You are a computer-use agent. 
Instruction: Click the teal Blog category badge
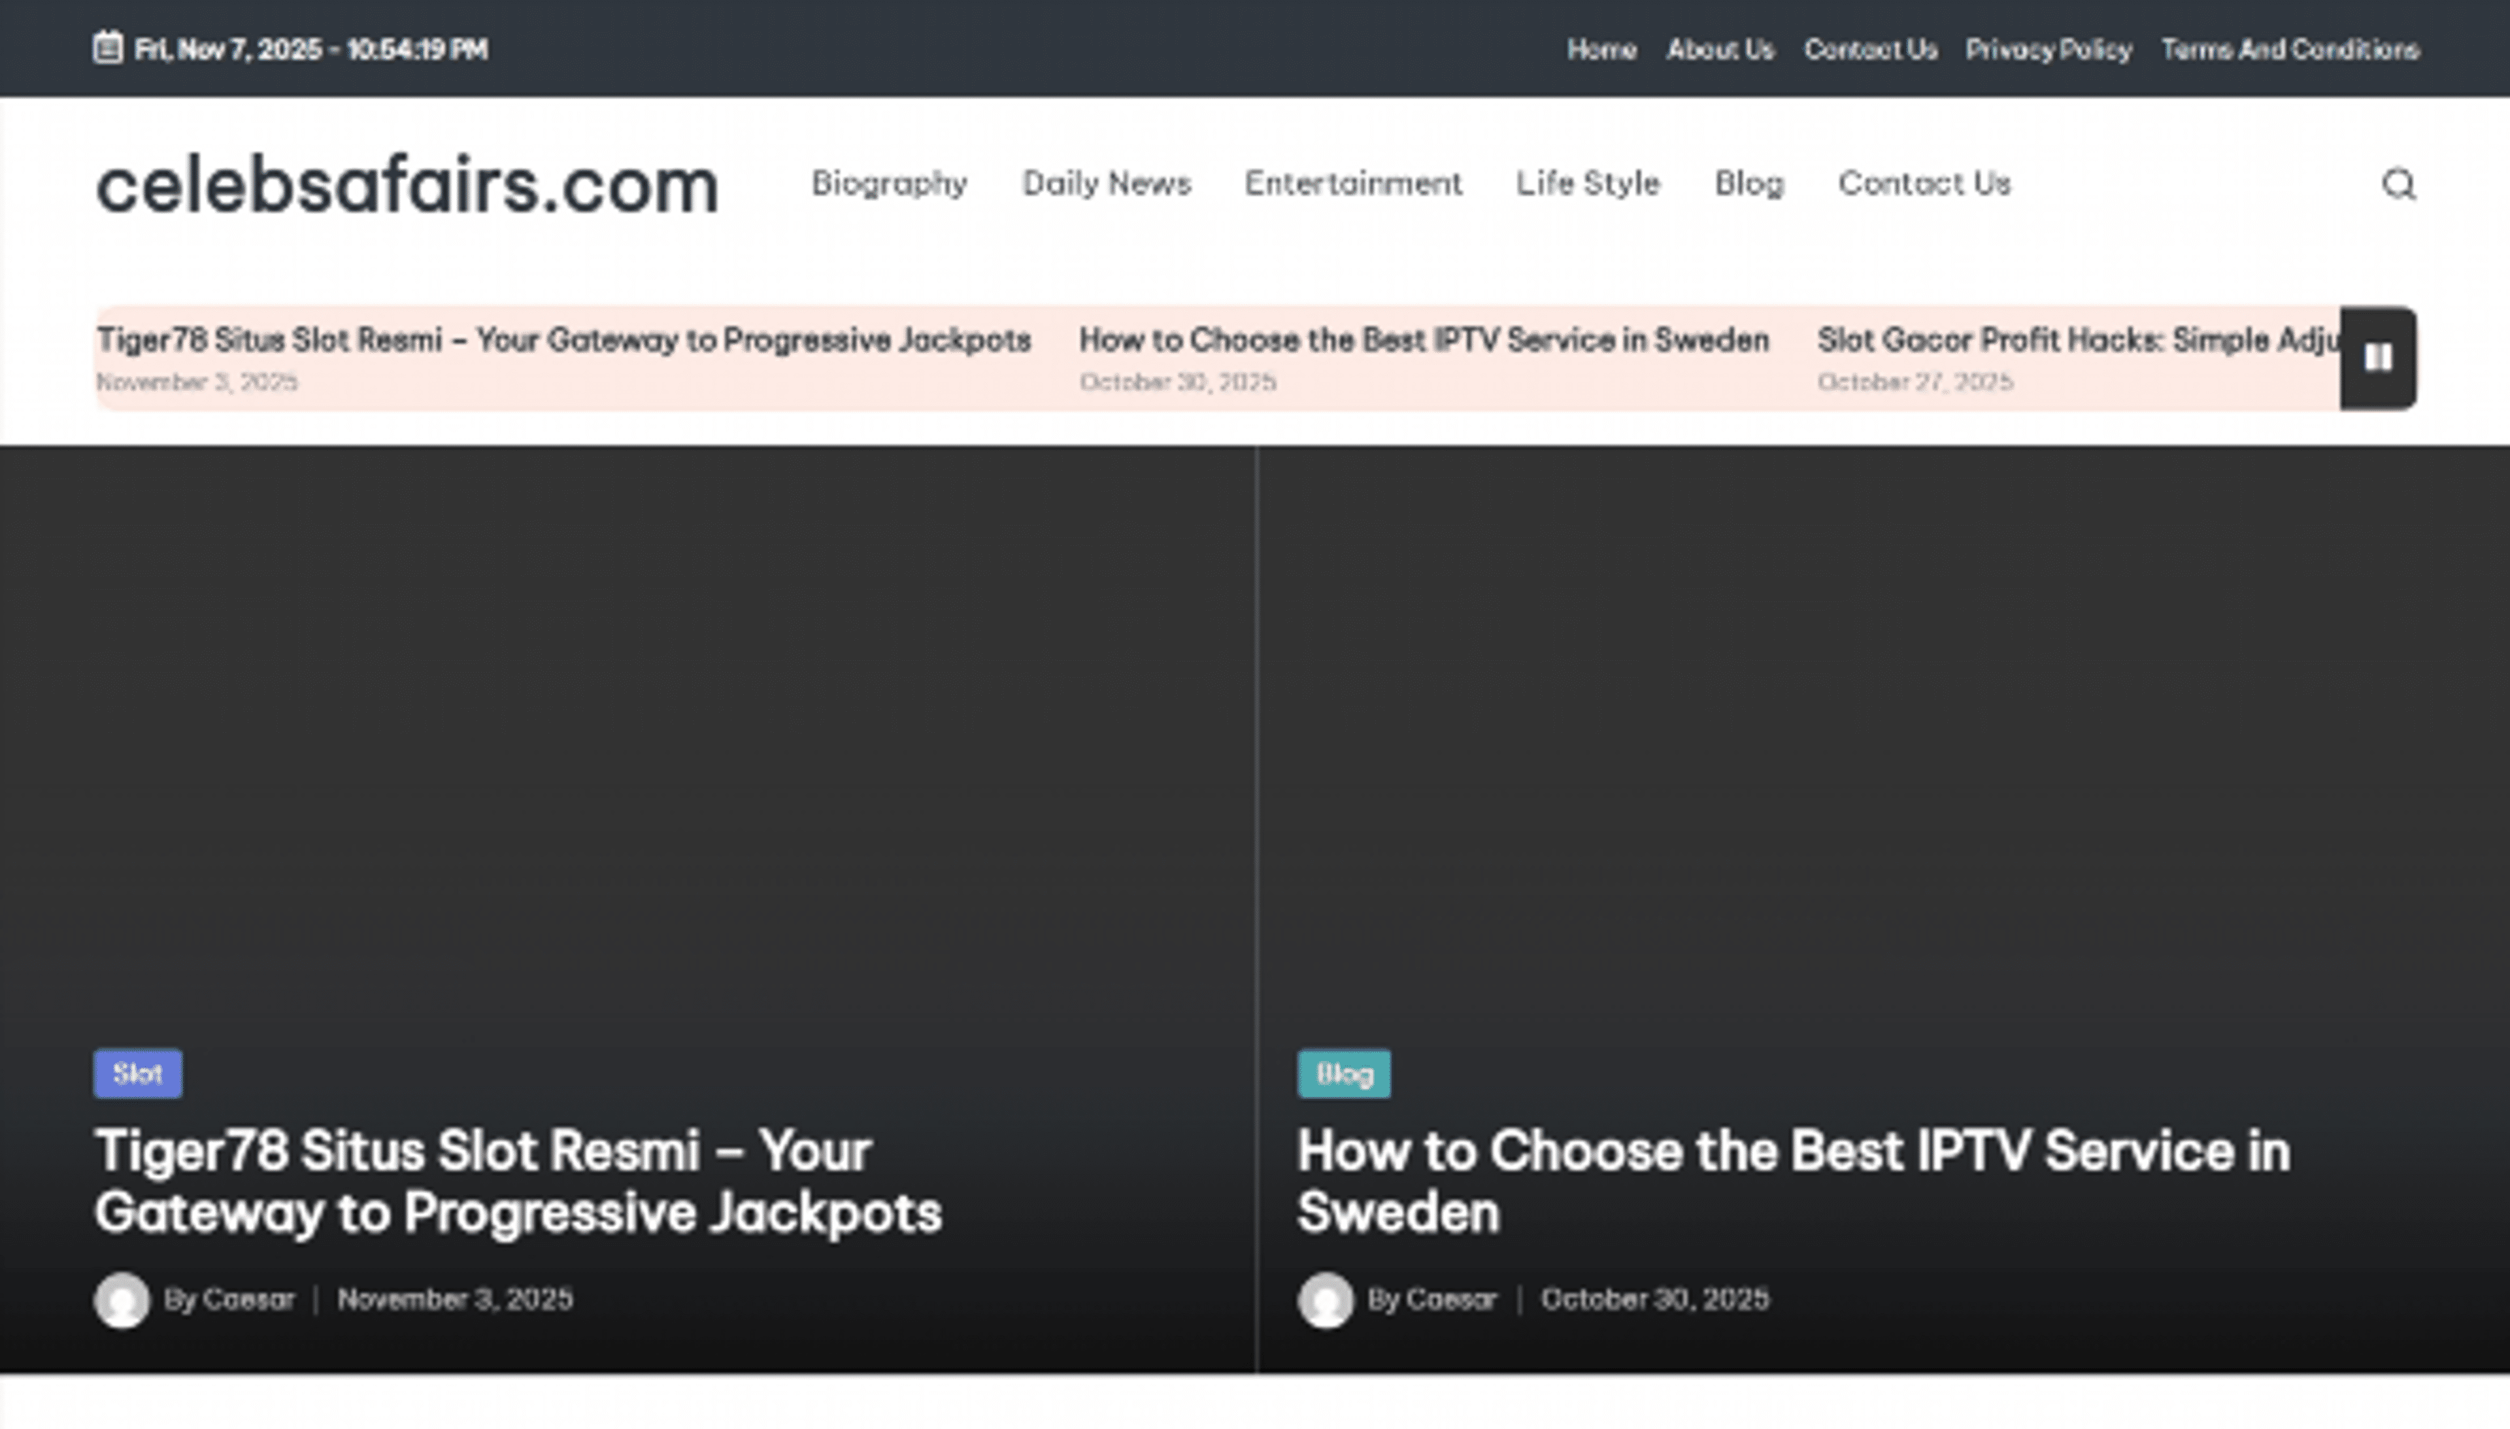tap(1343, 1073)
